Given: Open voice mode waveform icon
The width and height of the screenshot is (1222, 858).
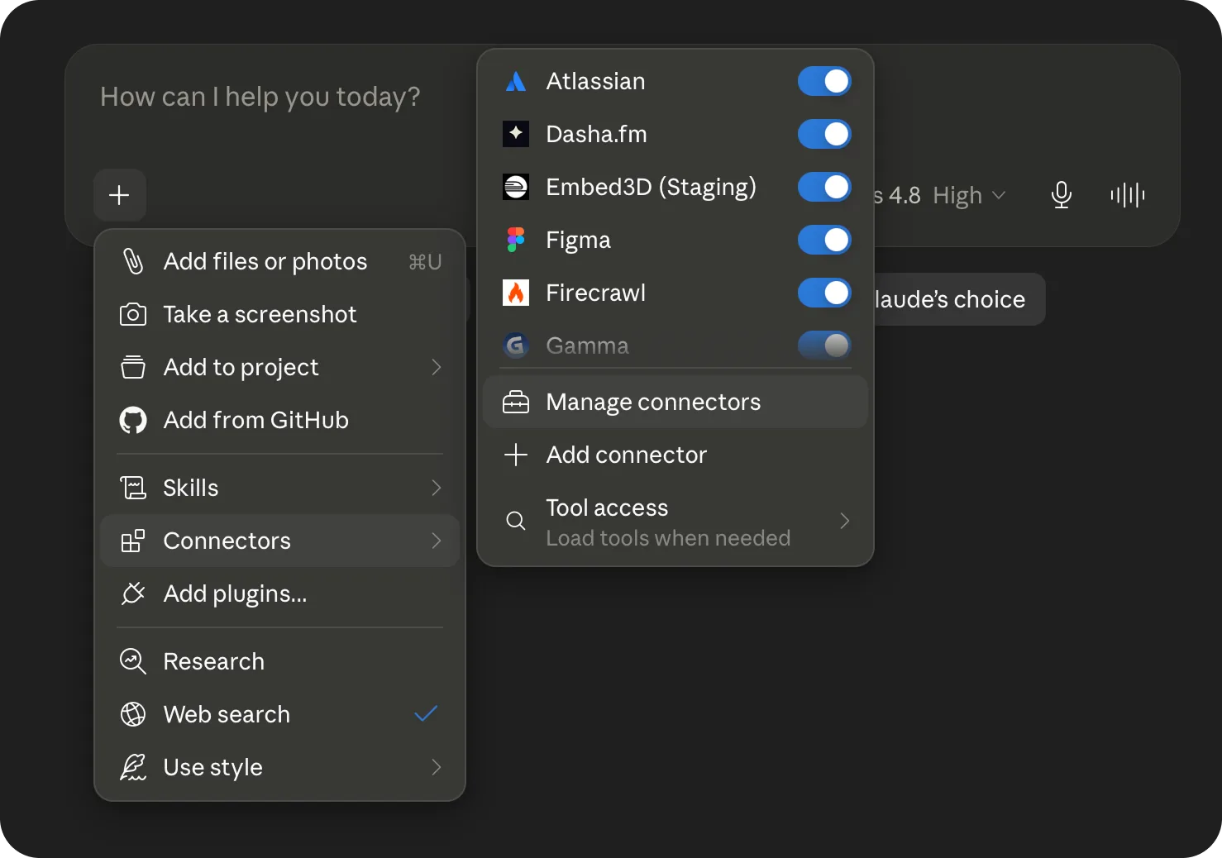Looking at the screenshot, I should click(1128, 195).
